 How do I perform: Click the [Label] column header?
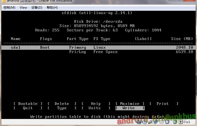pos(143,39)
